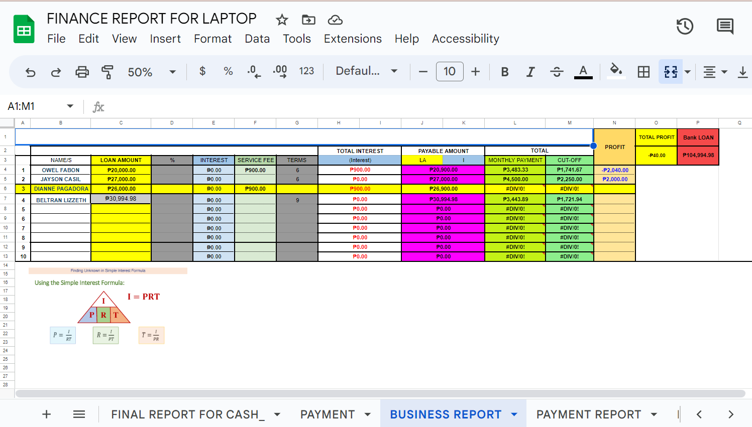
Task: Open BUSINESS REPORT tab options arrow
Action: click(514, 414)
